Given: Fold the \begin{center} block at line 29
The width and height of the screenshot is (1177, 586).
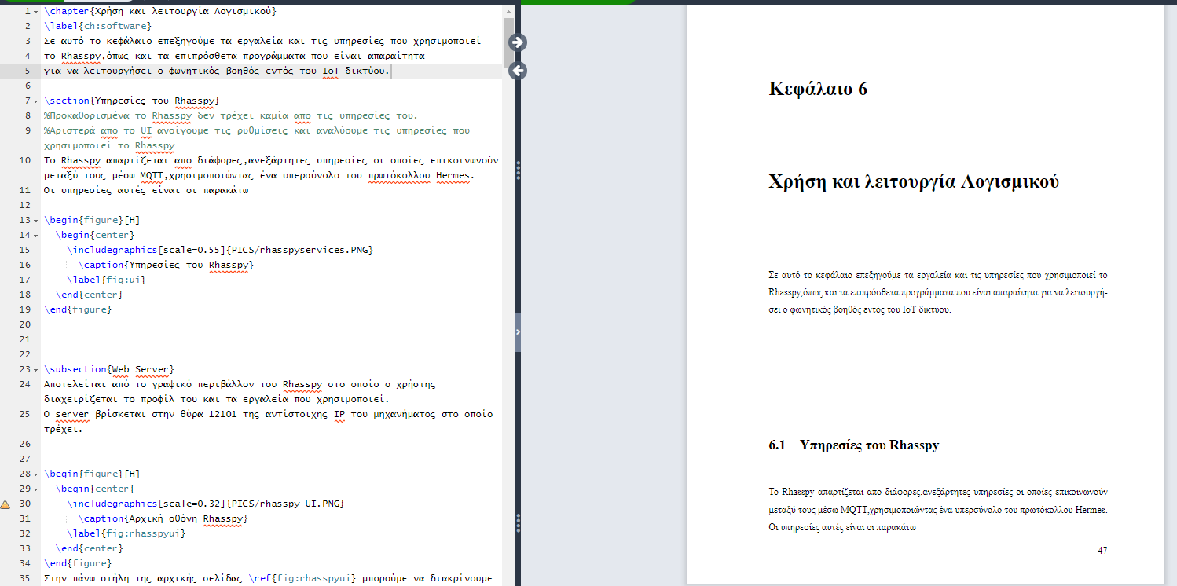Looking at the screenshot, I should pos(36,489).
